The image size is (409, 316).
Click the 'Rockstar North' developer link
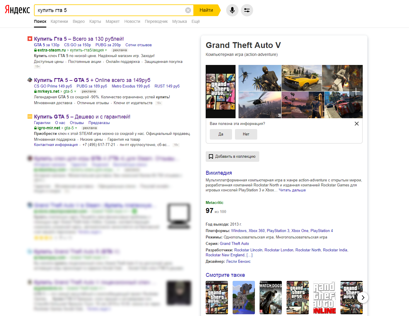tap(308, 250)
